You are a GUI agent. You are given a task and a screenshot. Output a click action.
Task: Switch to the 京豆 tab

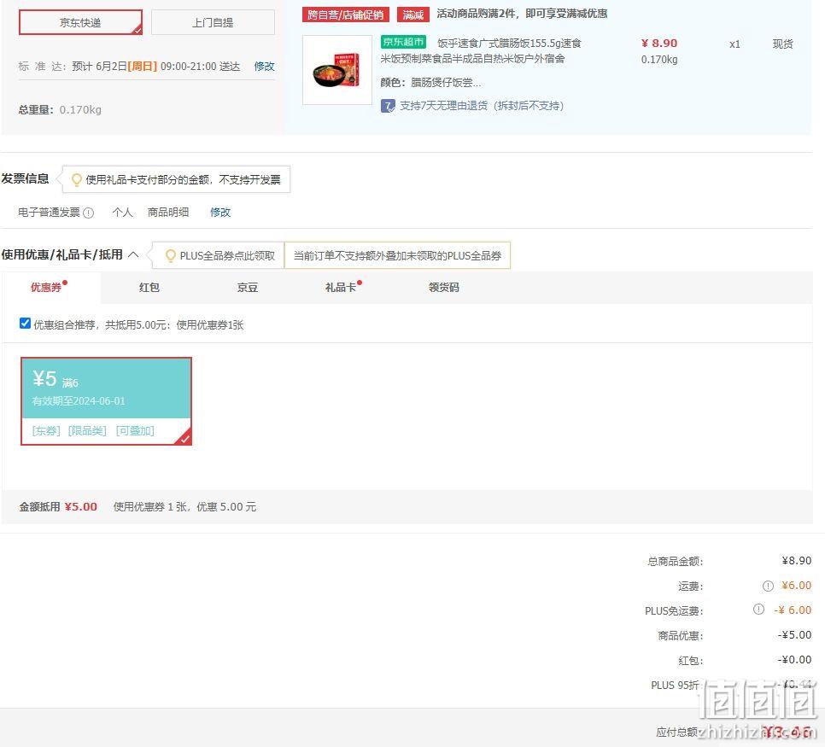tap(248, 287)
